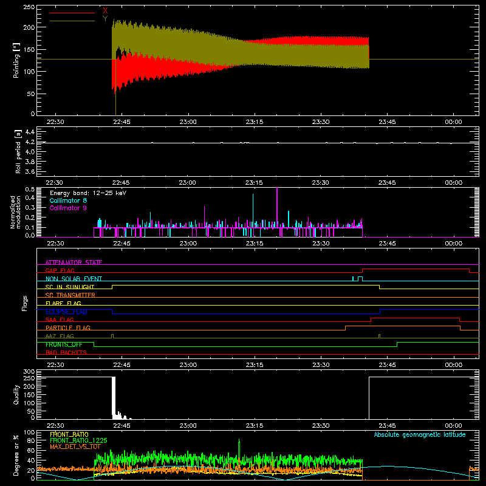Click the 23:30 tick label under modulation plot
This screenshot has height=486, width=486.
pyautogui.click(x=321, y=244)
